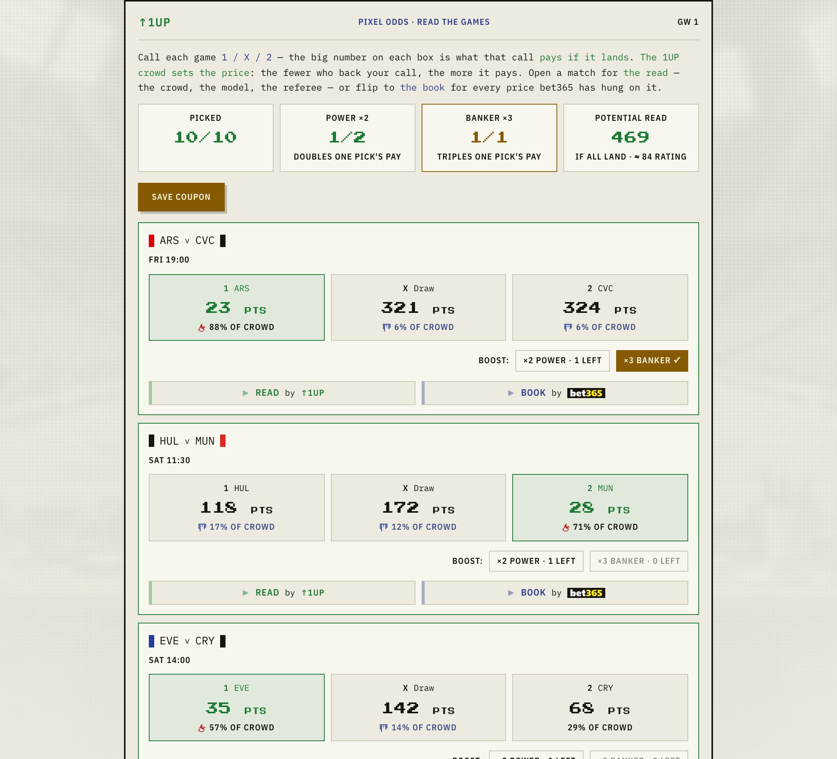Click icon beside CVC 6% of crowd
Viewport: 837px width, 759px height.
tap(568, 328)
